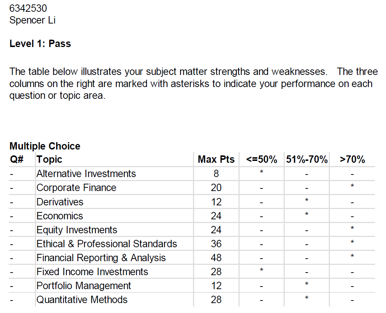Click the 48 max points value
The image size is (386, 313).
pyautogui.click(x=216, y=258)
